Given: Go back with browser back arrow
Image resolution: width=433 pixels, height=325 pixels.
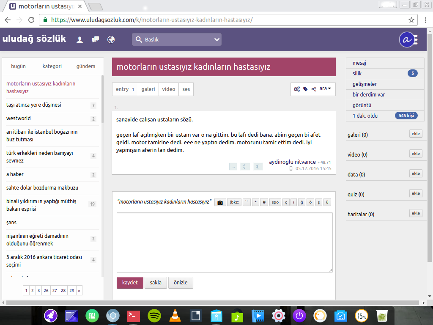Looking at the screenshot, I should point(8,20).
